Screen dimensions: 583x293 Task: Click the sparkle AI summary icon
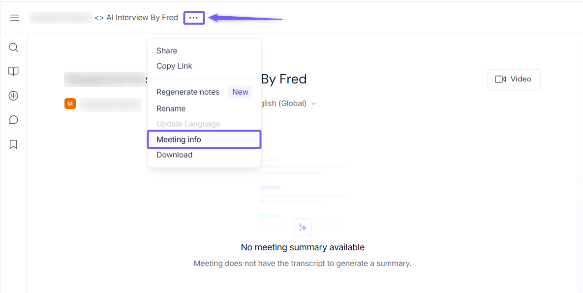pyautogui.click(x=303, y=227)
